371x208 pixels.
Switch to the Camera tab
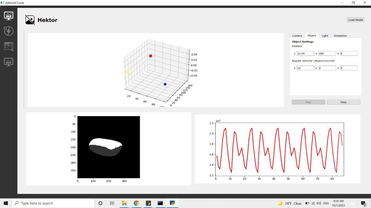pyautogui.click(x=297, y=36)
